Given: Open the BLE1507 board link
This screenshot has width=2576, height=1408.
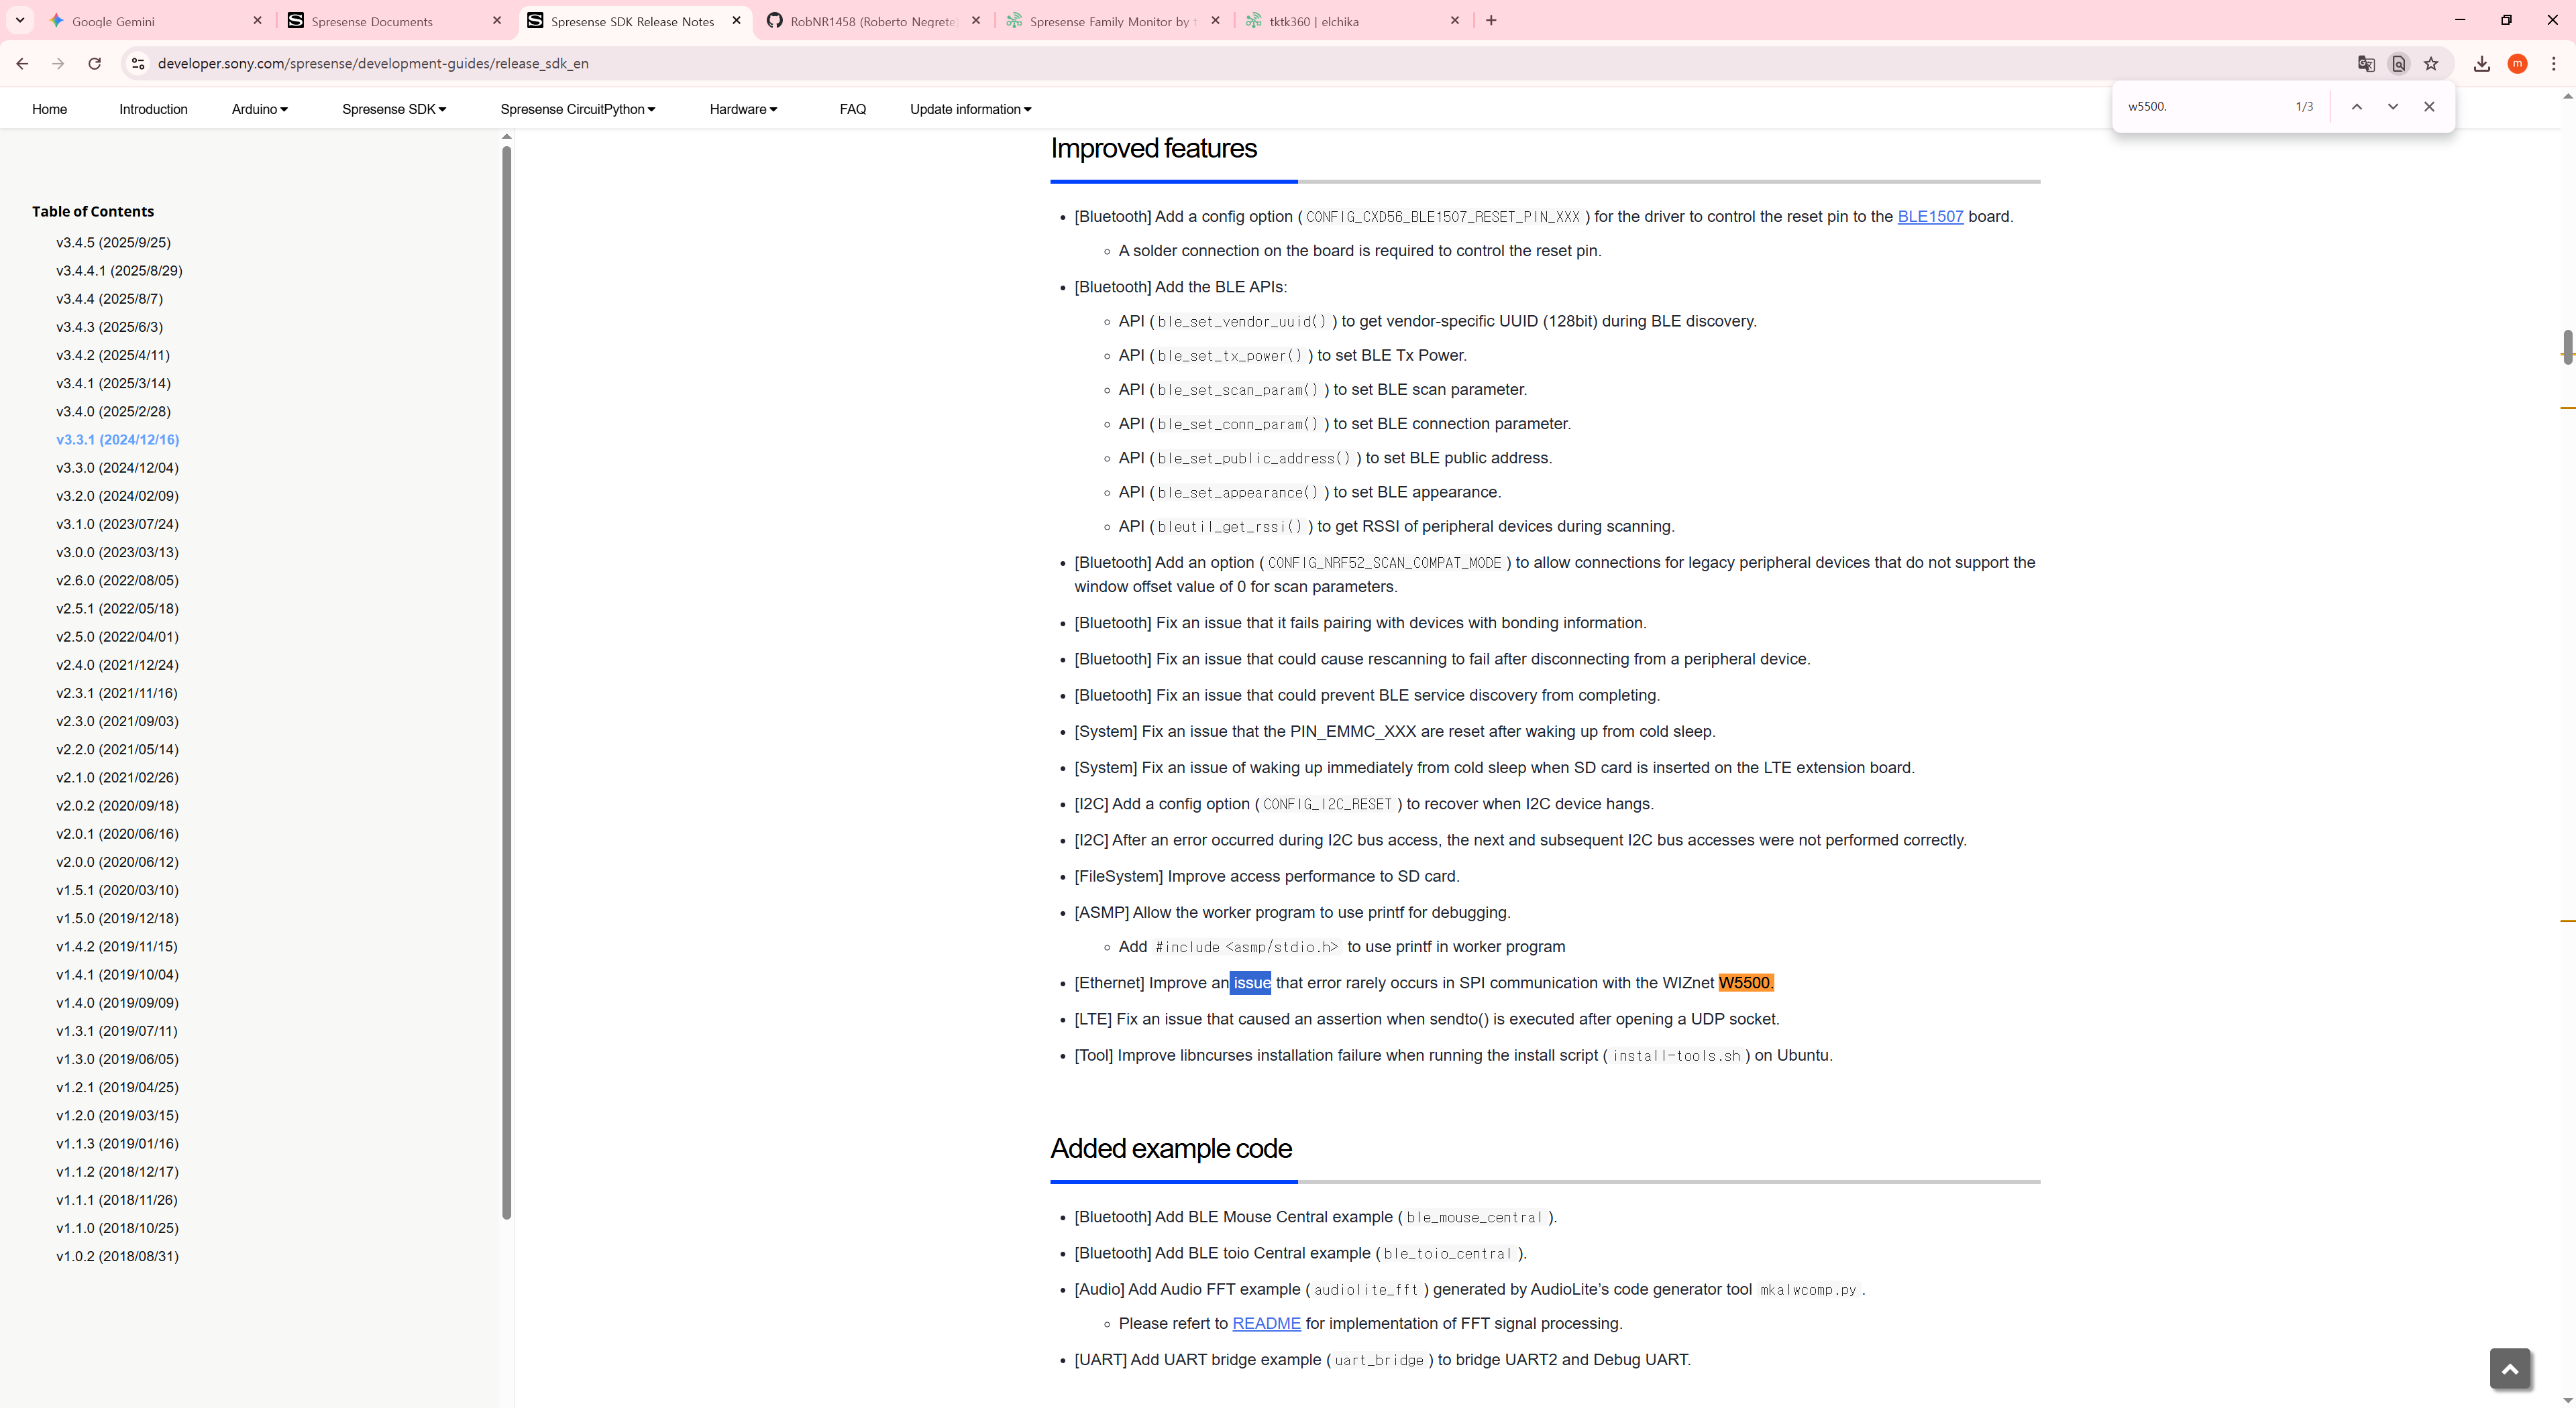Looking at the screenshot, I should [1930, 216].
